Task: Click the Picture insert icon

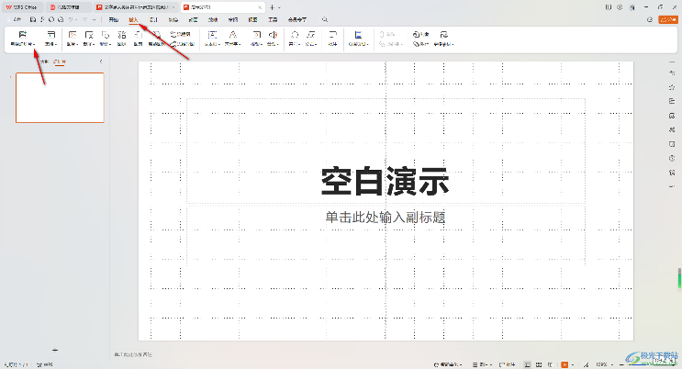Action: (x=73, y=35)
